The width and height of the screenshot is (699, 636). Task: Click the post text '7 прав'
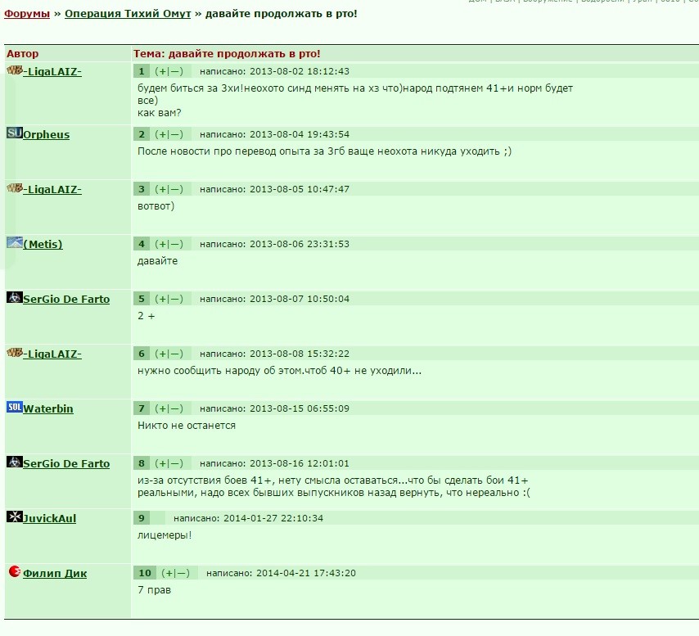pyautogui.click(x=154, y=589)
